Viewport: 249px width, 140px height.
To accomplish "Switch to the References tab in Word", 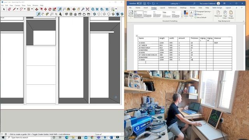I will [x=172, y=8].
